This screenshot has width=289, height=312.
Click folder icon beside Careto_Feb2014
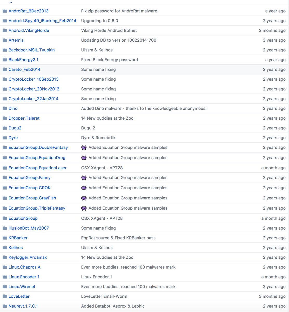(5, 69)
